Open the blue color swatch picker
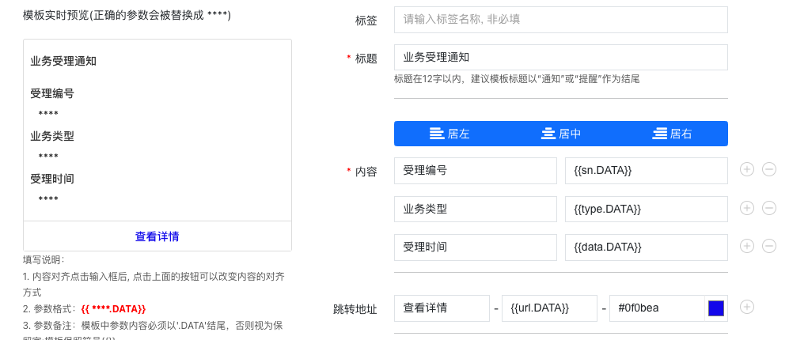 716,308
